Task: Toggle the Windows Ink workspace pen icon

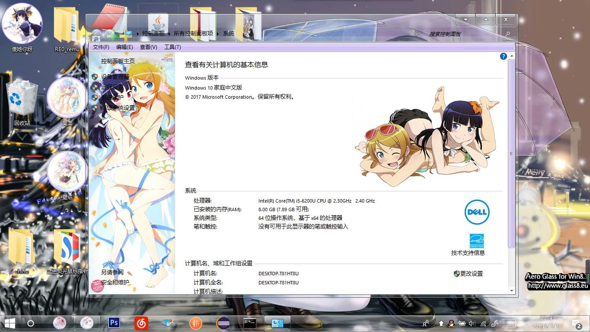Action: pos(494,323)
